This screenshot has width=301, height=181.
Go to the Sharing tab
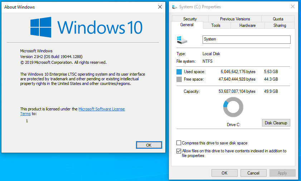(x=280, y=25)
